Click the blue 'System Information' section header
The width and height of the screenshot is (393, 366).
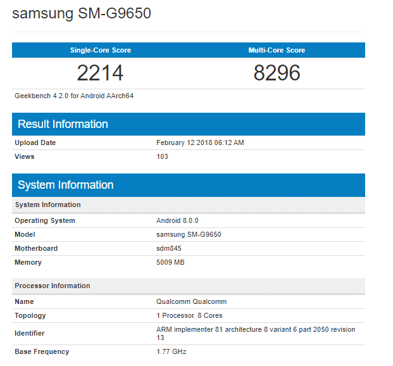point(189,185)
